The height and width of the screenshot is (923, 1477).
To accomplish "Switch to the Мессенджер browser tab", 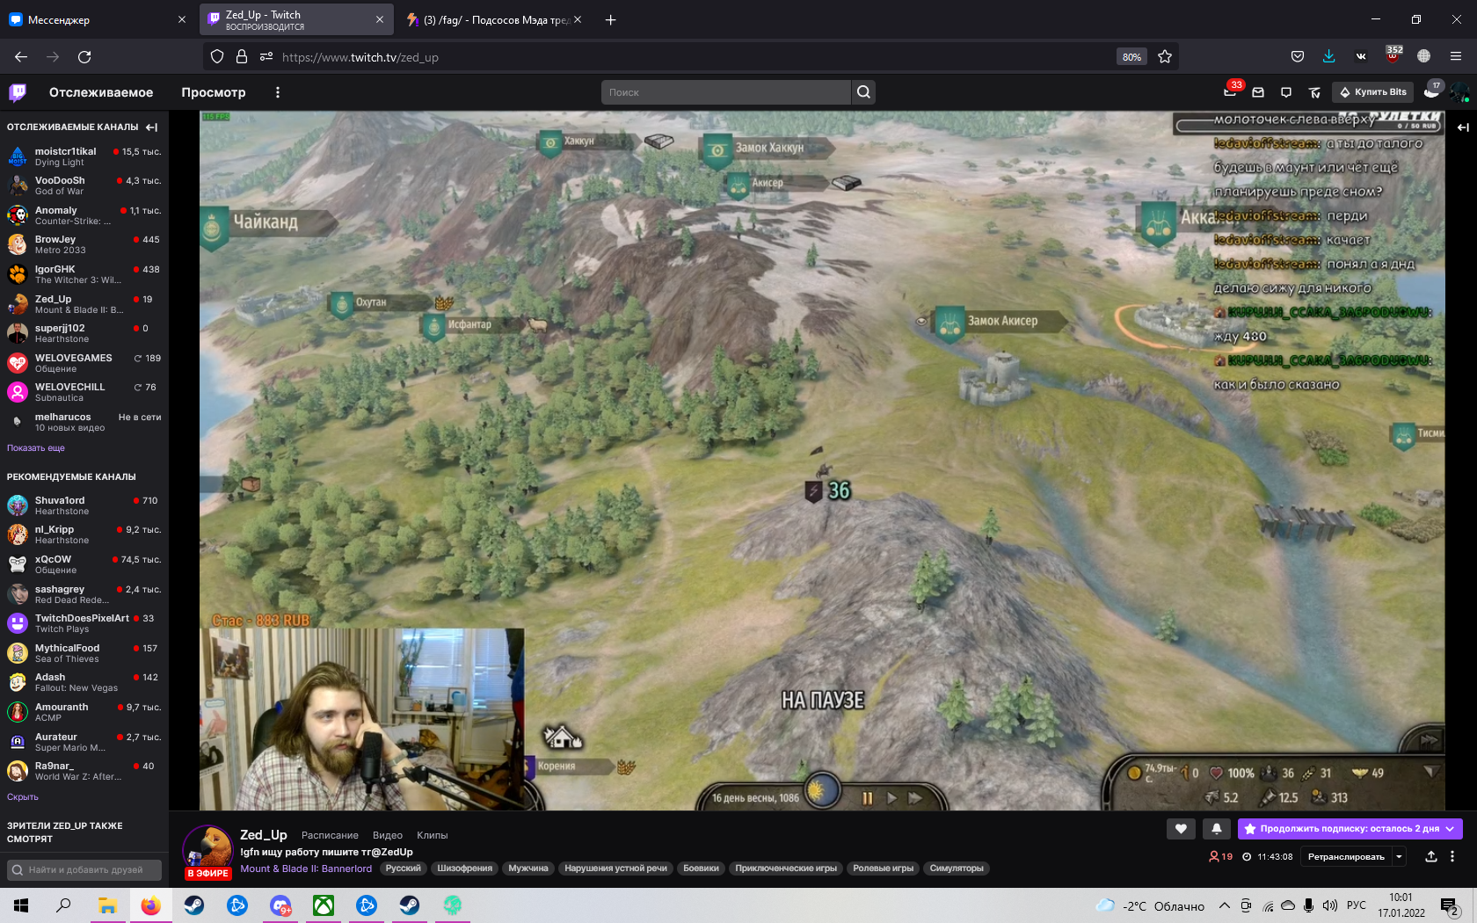I will click(95, 19).
